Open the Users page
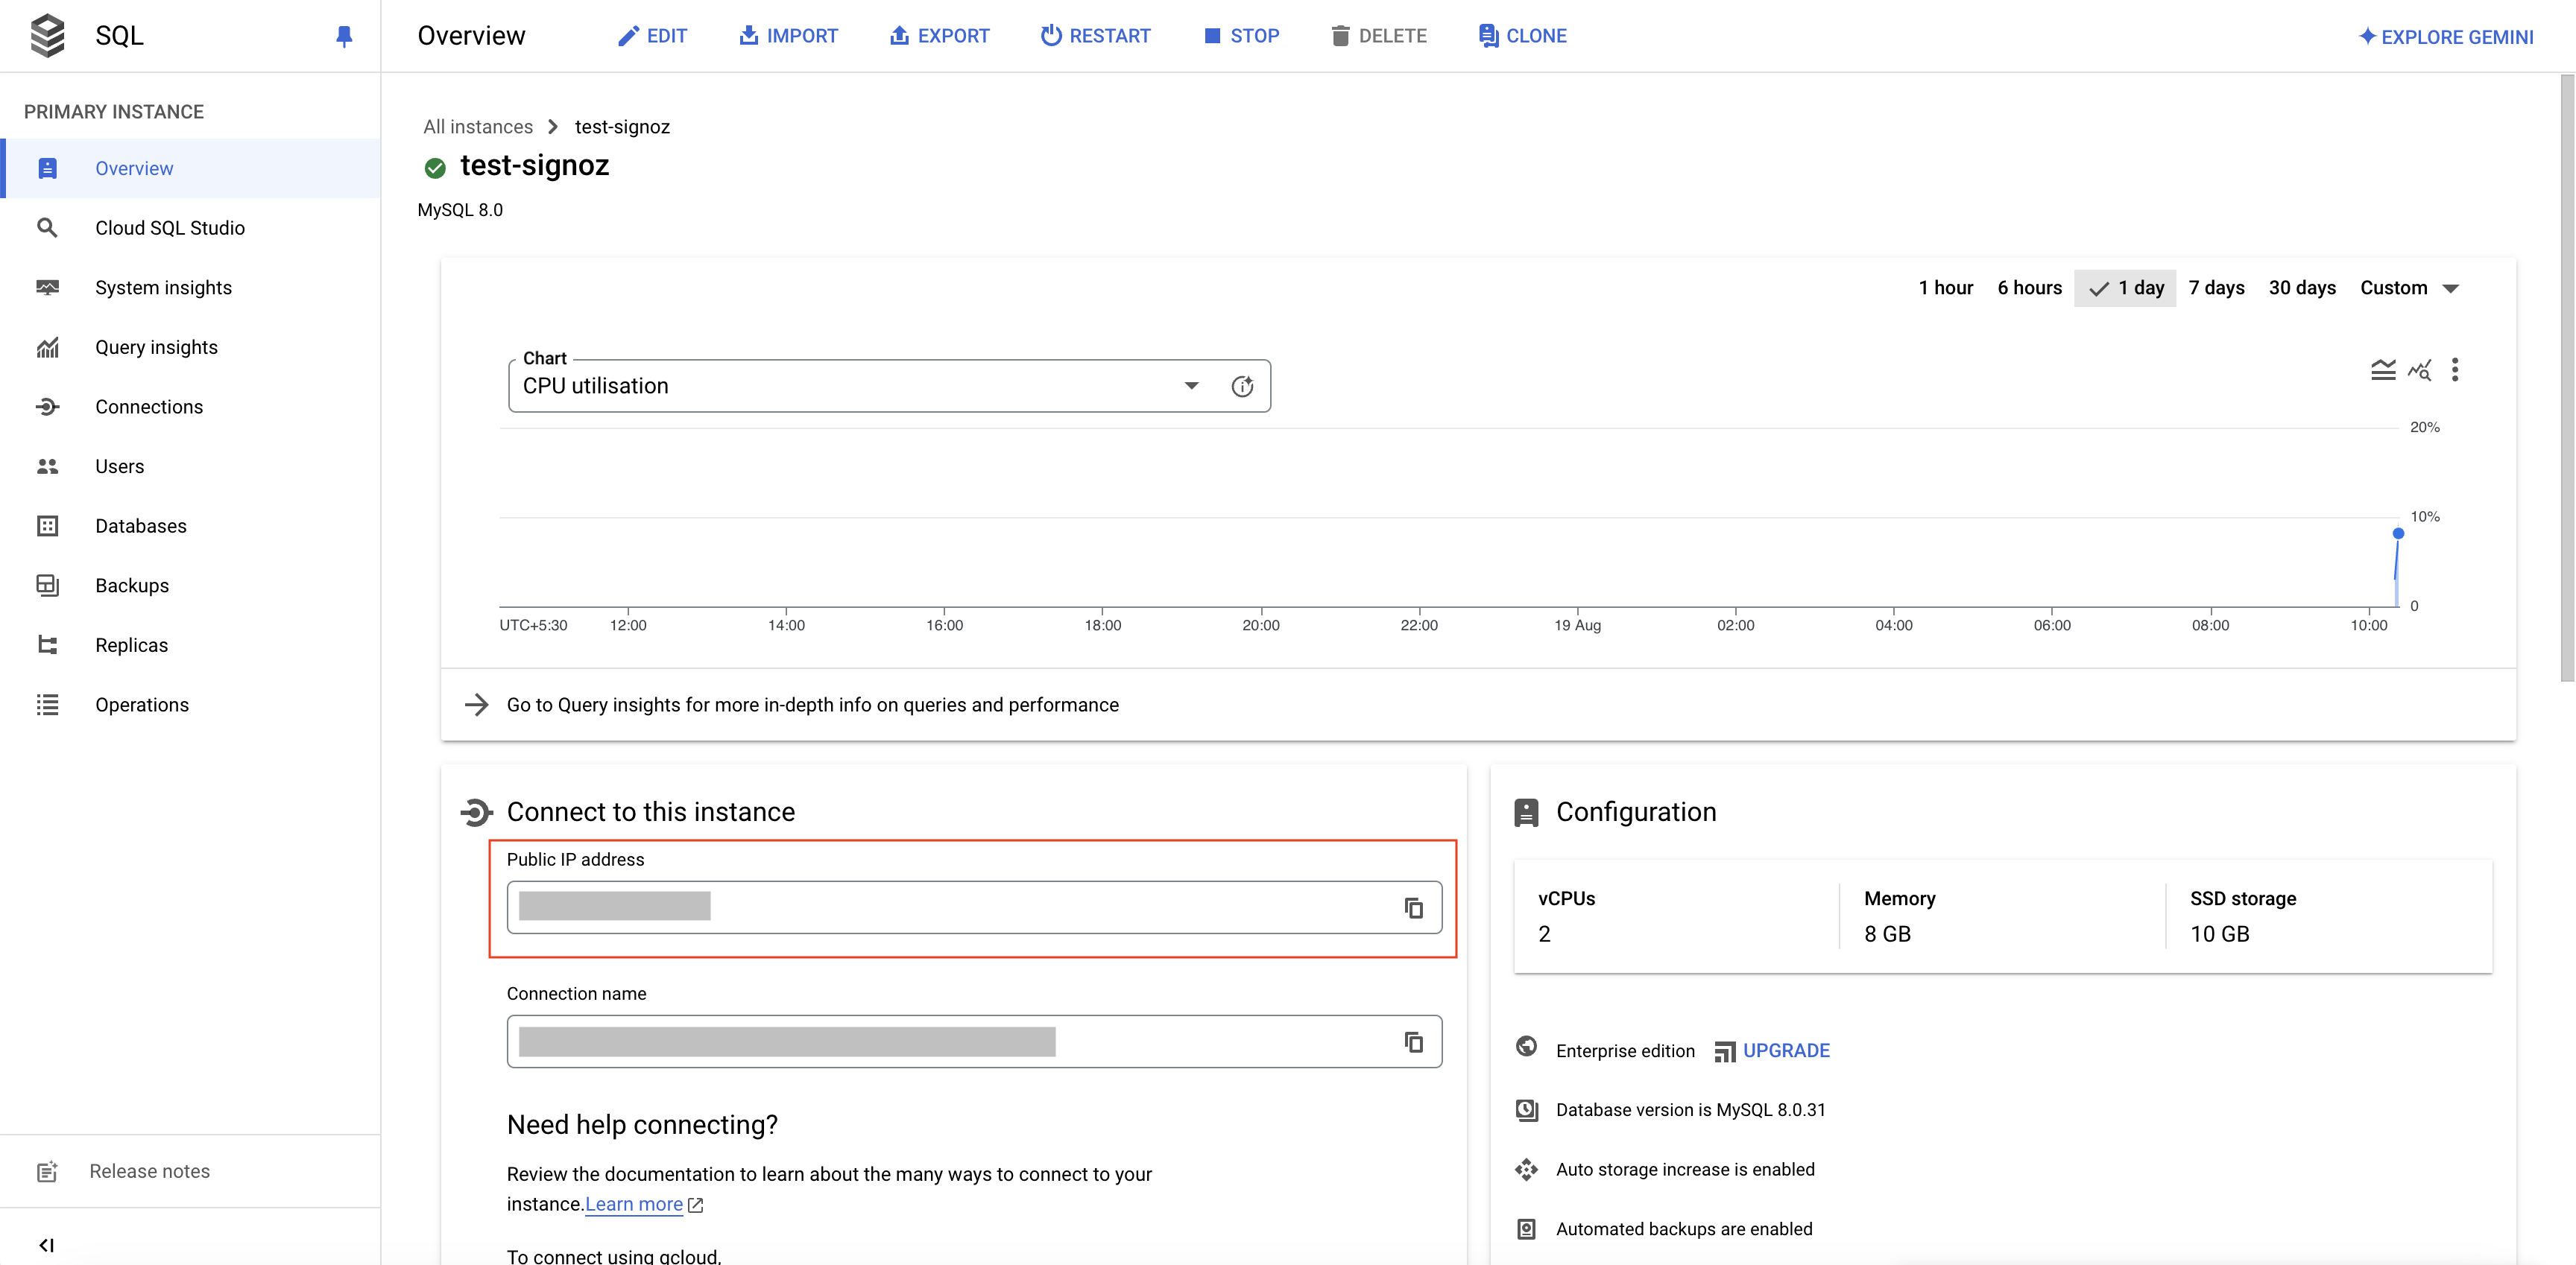Image resolution: width=2576 pixels, height=1265 pixels. (x=190, y=466)
